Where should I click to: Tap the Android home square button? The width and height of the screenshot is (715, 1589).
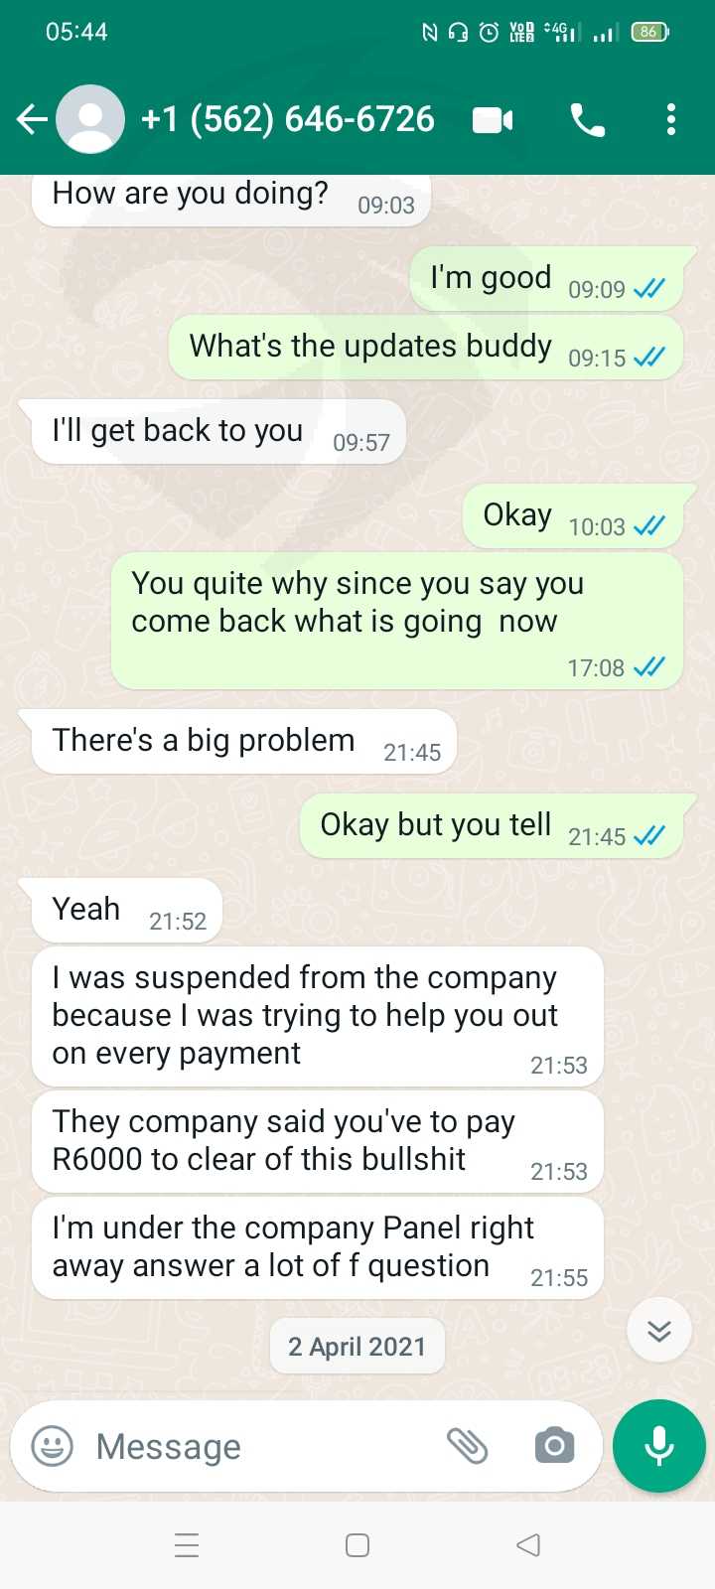click(x=357, y=1545)
